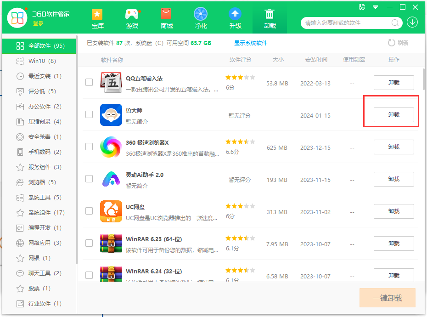Sort by 软件评分 column header
Image resolution: width=427 pixels, height=317 pixels.
click(x=240, y=60)
